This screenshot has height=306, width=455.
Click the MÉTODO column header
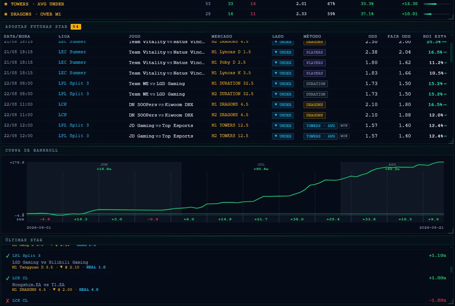[x=312, y=36]
